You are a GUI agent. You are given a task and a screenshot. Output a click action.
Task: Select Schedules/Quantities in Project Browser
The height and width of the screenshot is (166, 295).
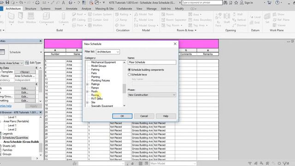click(15, 138)
